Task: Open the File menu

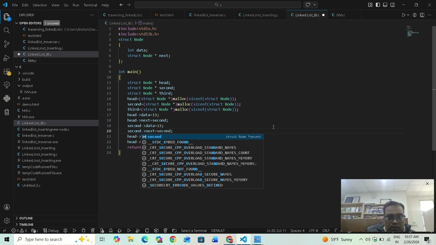Action: [15, 5]
